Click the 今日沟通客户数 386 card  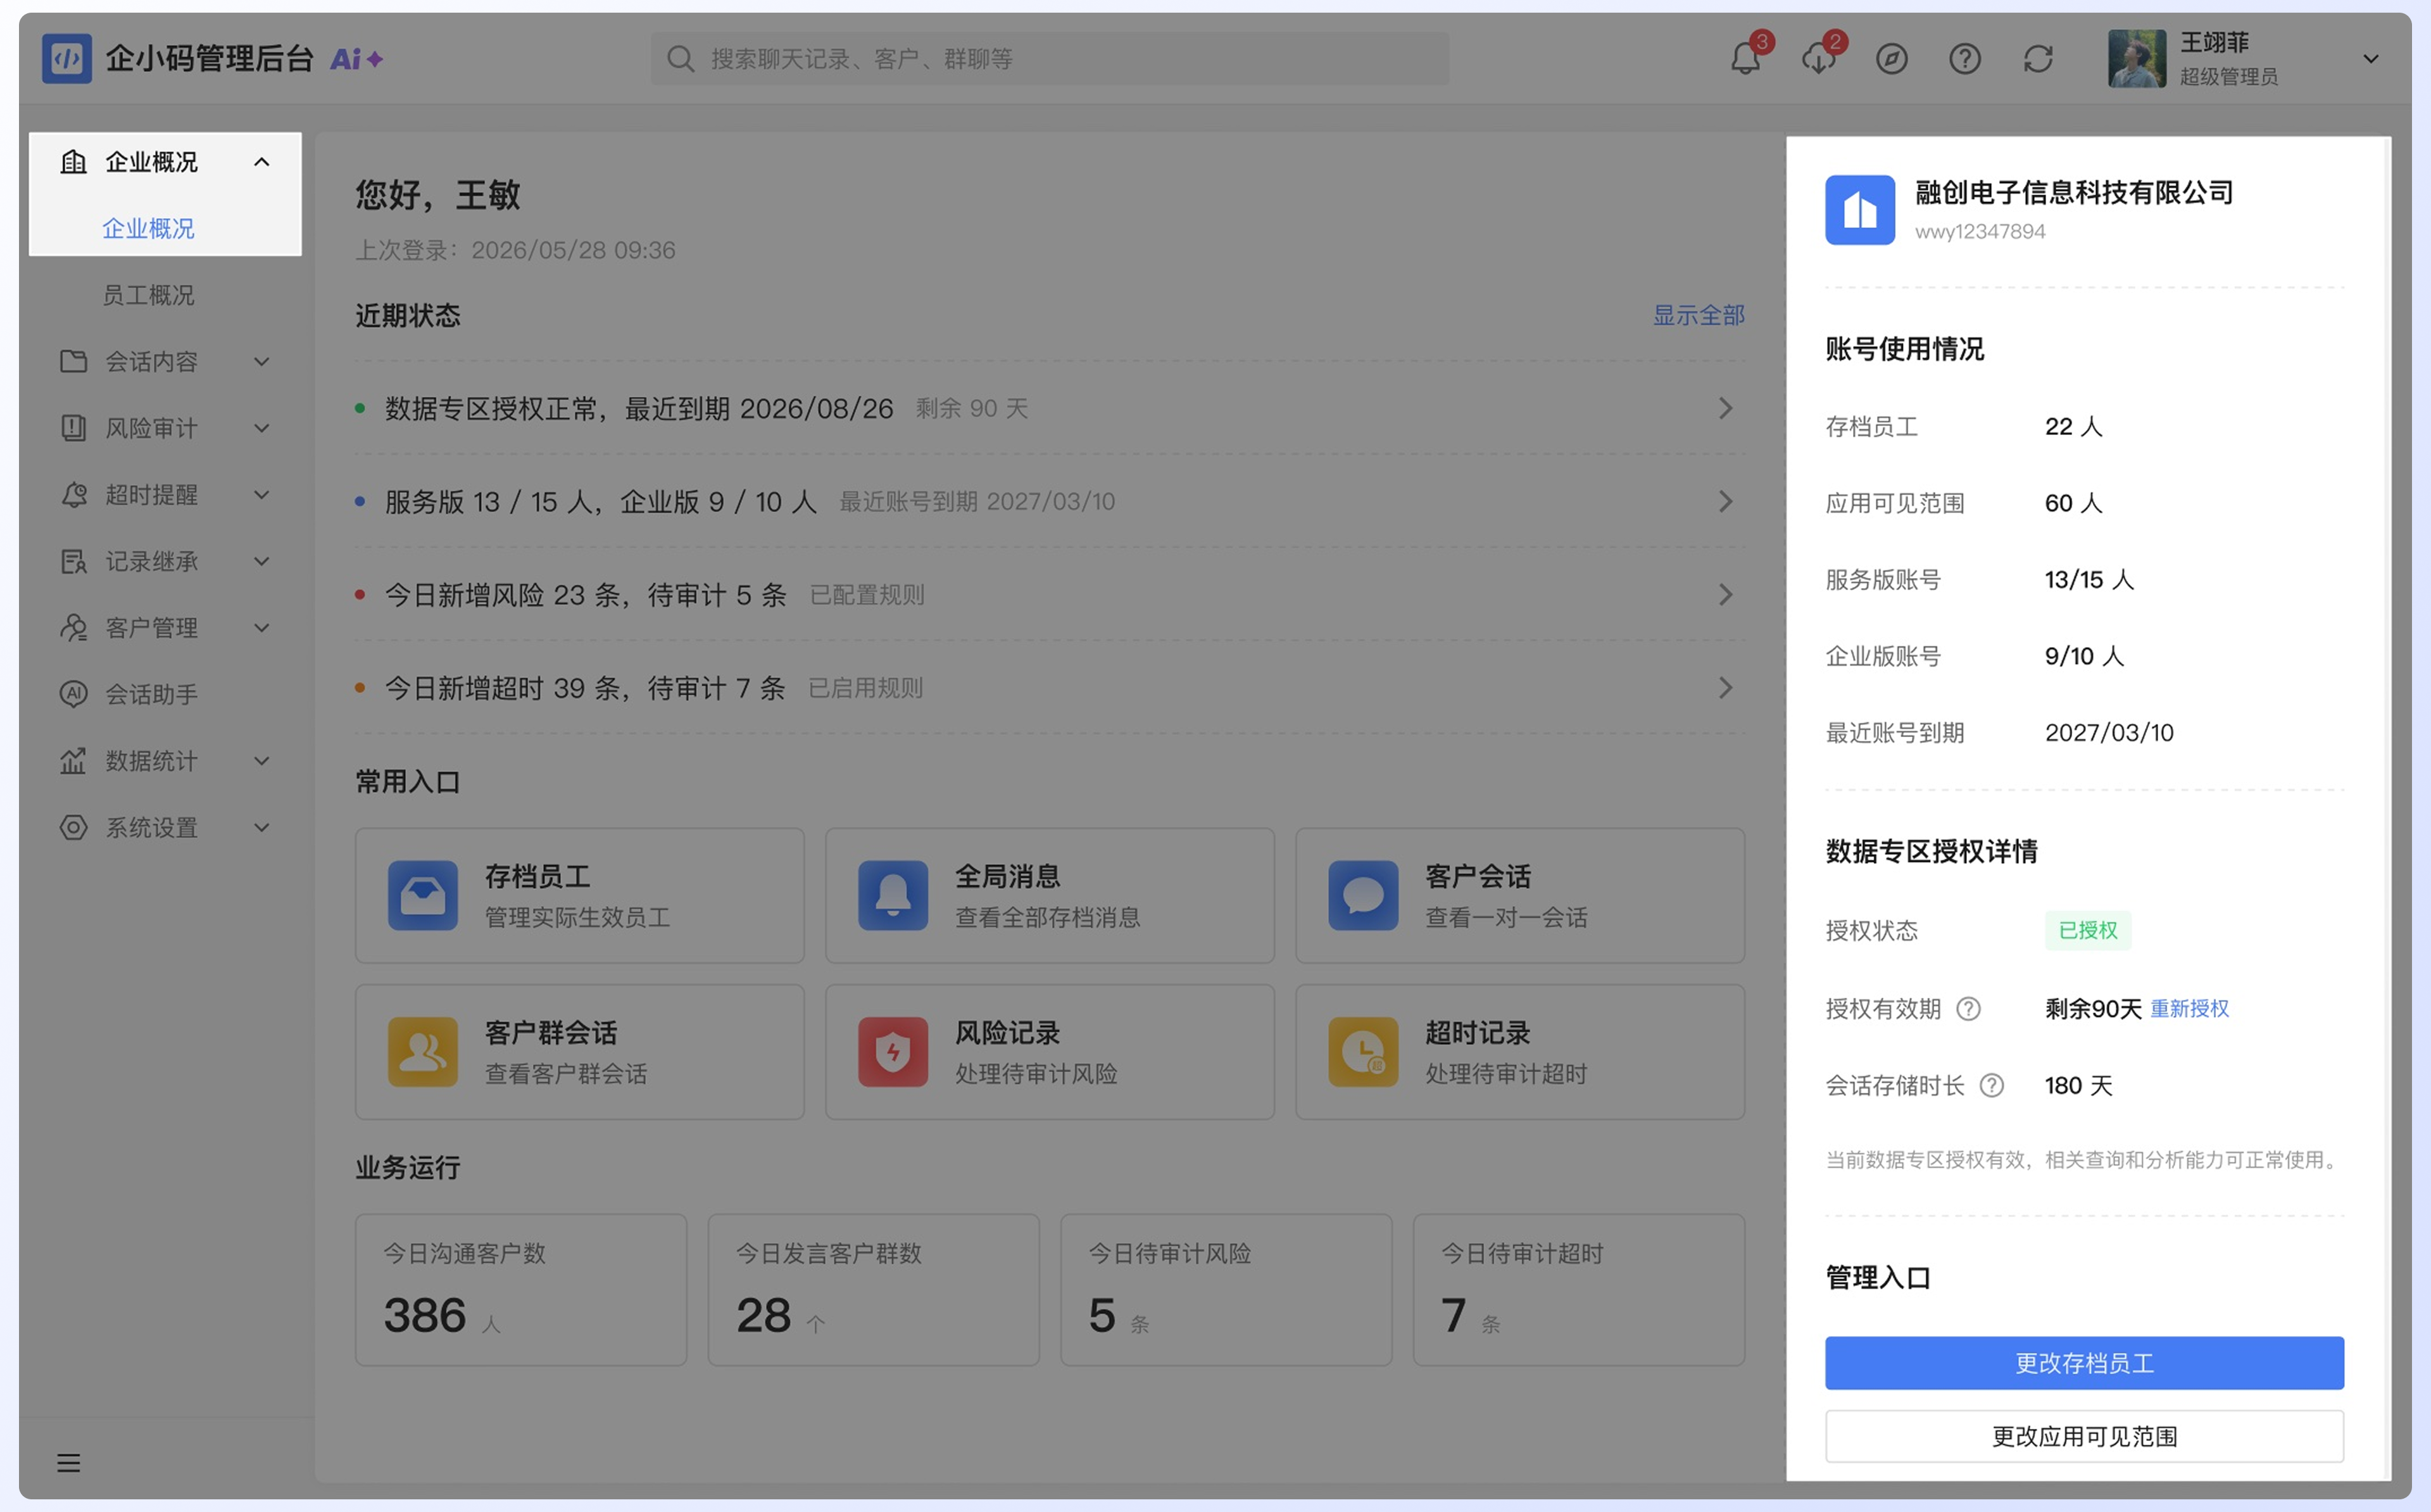click(x=521, y=1289)
